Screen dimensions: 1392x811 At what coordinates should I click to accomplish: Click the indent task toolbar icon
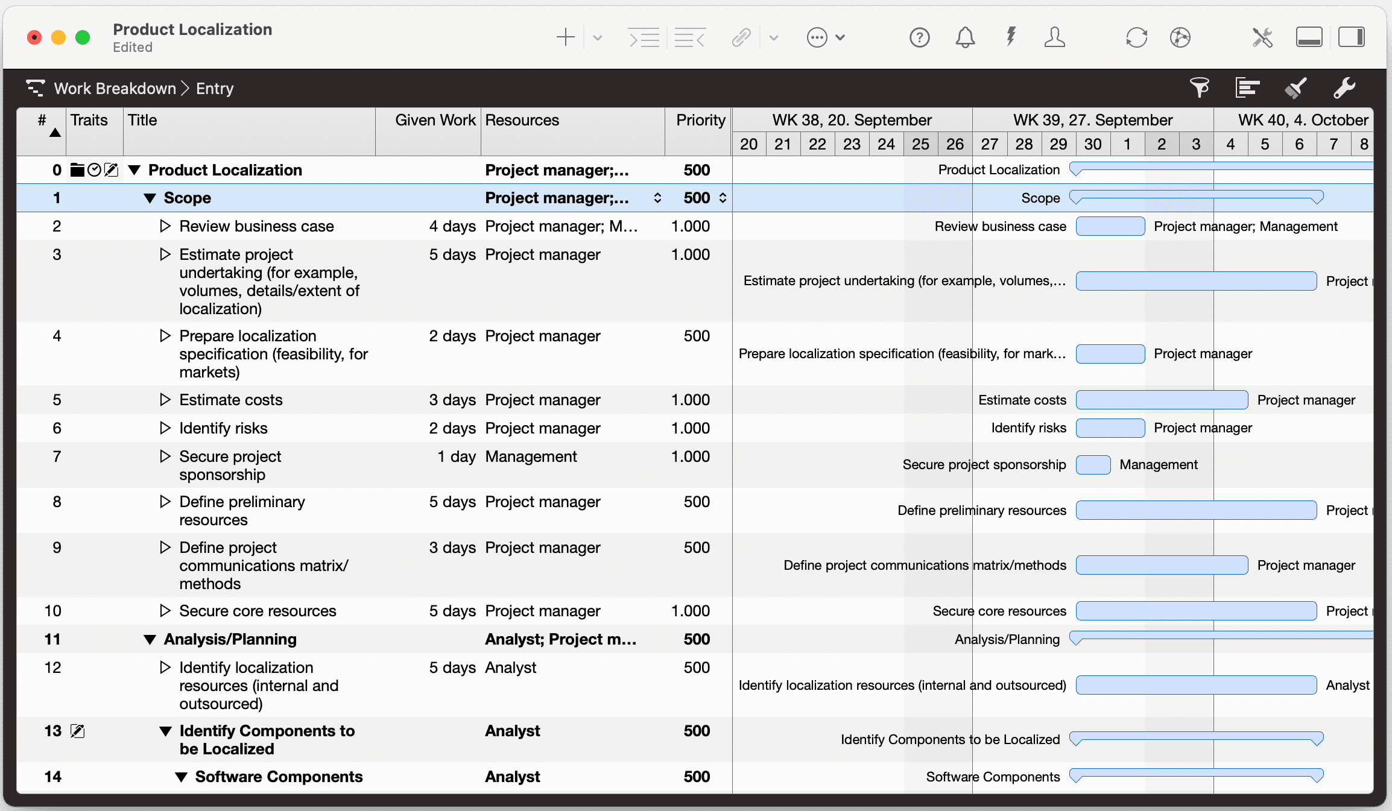644,38
